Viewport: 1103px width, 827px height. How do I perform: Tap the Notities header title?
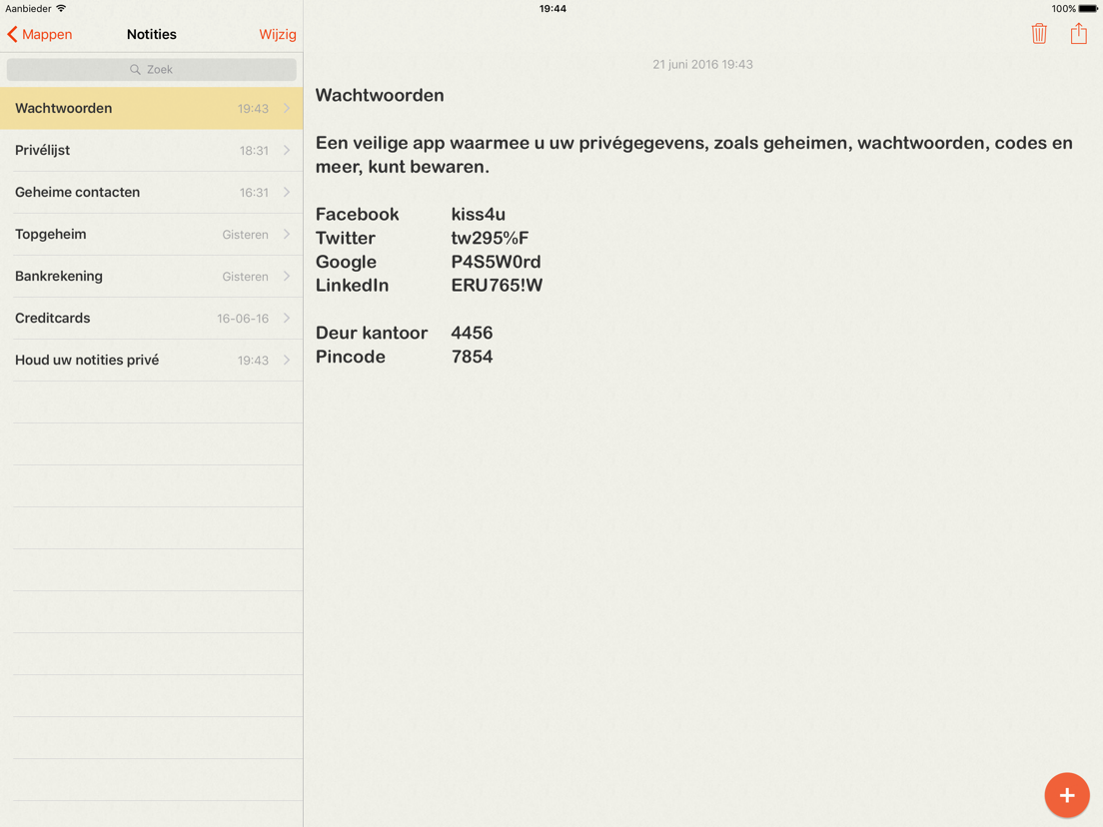151,34
